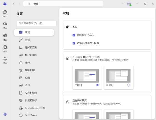Viewport: 156px width, 120px height.
Task: Click the new window preview thumbnail under open content
Action: click(118, 76)
